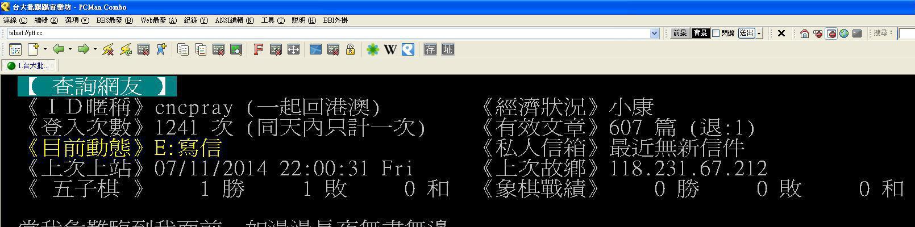Viewport: 915px width, 227px height.
Task: Click the green back arrow
Action: [59, 49]
